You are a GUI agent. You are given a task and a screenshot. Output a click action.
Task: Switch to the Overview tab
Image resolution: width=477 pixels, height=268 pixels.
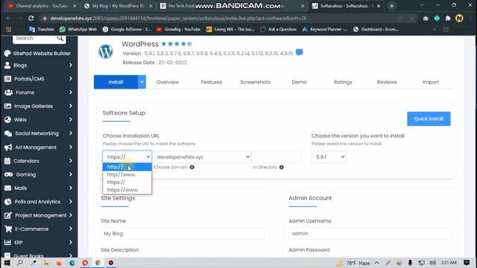point(168,82)
